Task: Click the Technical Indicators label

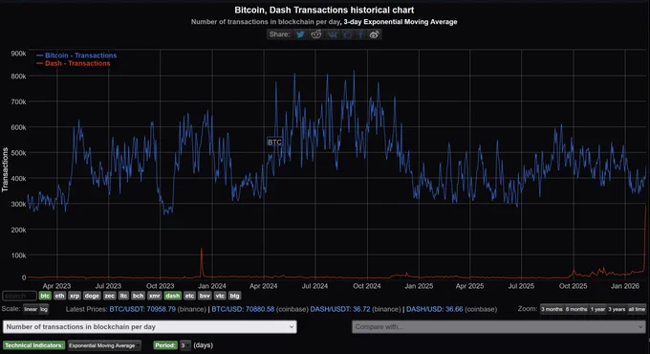Action: tap(34, 345)
